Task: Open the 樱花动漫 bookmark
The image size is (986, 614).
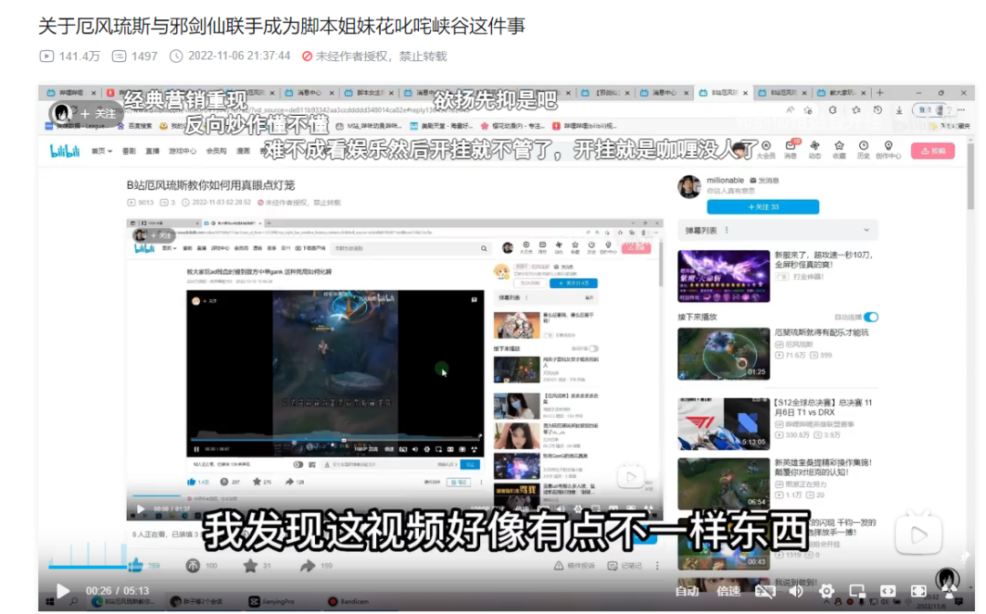Action: click(x=512, y=126)
